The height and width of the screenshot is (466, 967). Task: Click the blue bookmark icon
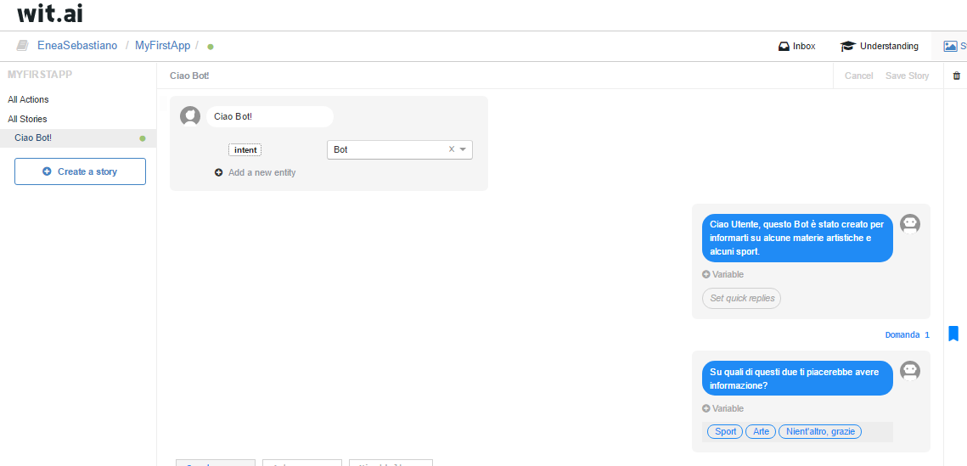click(953, 334)
